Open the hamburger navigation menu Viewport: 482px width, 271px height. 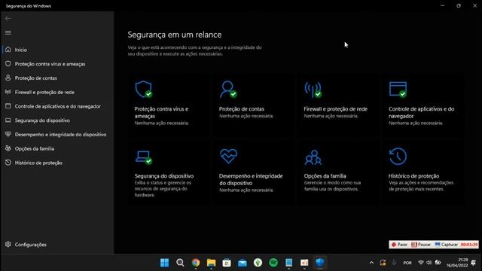[8, 32]
